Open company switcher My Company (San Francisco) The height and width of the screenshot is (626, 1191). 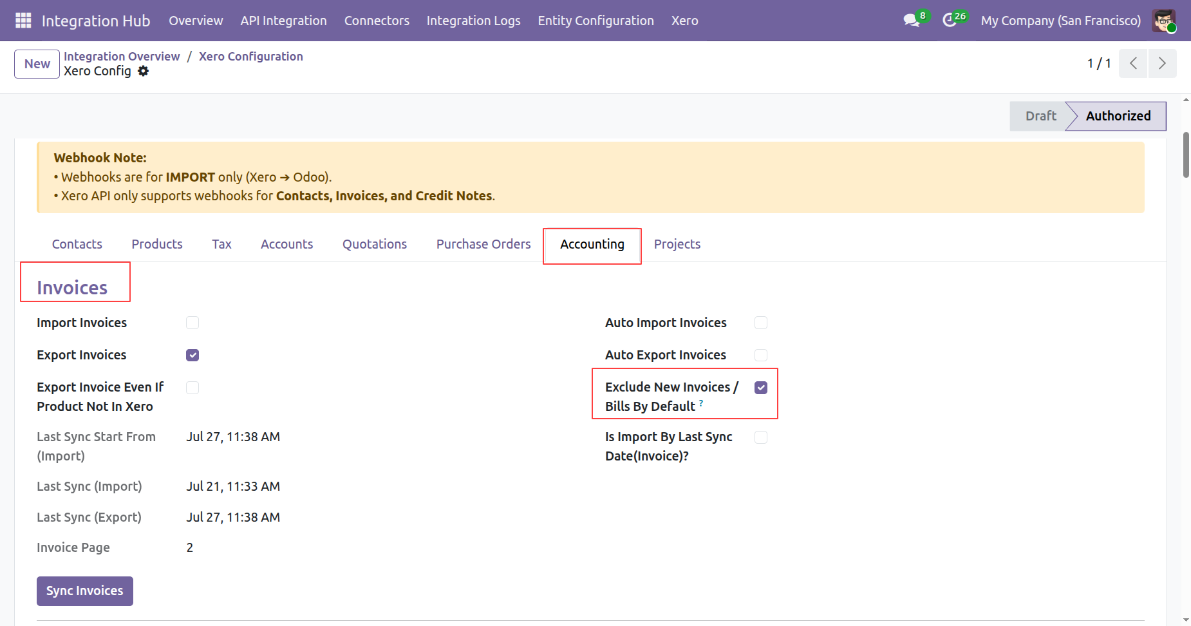[x=1061, y=21]
